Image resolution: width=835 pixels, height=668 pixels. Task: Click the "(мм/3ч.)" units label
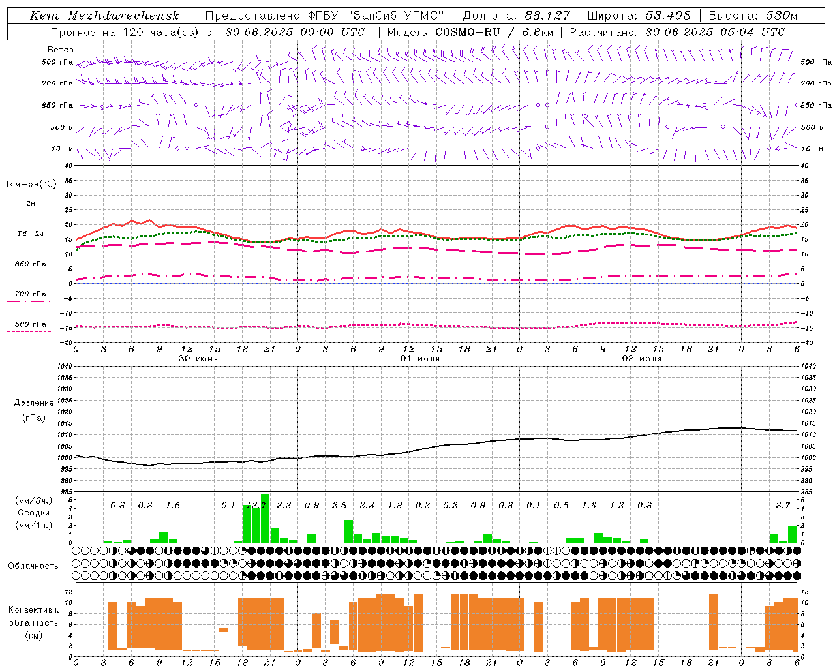(33, 500)
